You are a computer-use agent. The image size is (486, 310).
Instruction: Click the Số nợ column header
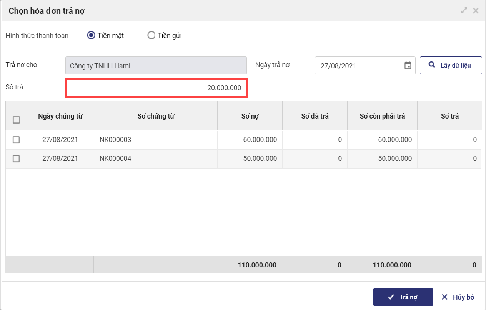point(250,116)
